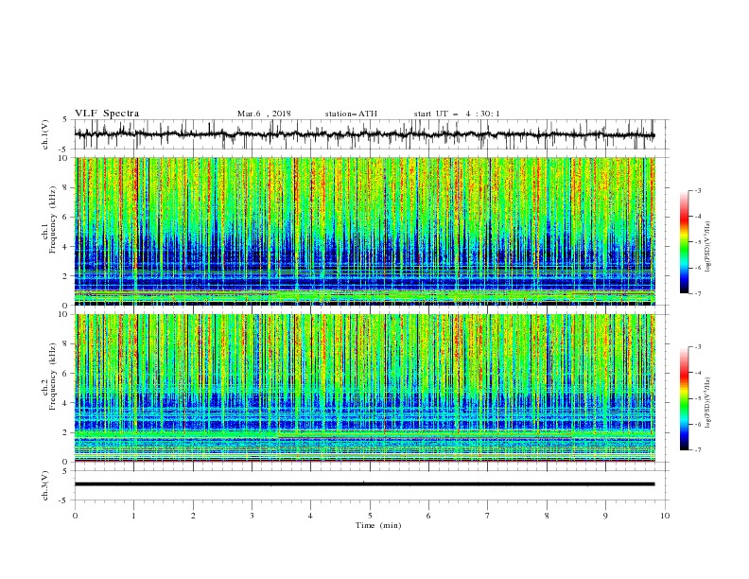The height and width of the screenshot is (579, 749).
Task: Click the "ch.3(V)" waveform axis label
Action: coord(45,485)
